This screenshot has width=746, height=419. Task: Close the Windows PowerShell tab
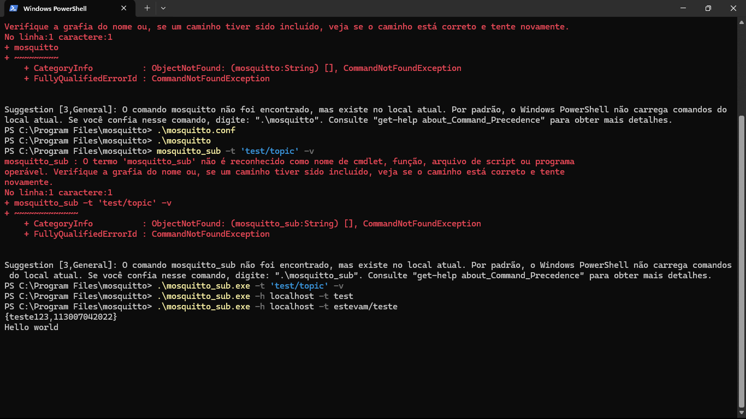coord(124,8)
